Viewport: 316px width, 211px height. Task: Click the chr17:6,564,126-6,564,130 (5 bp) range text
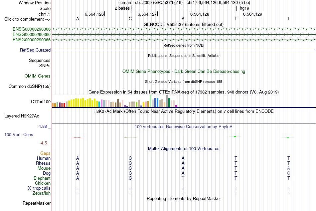pyautogui.click(x=218, y=3)
